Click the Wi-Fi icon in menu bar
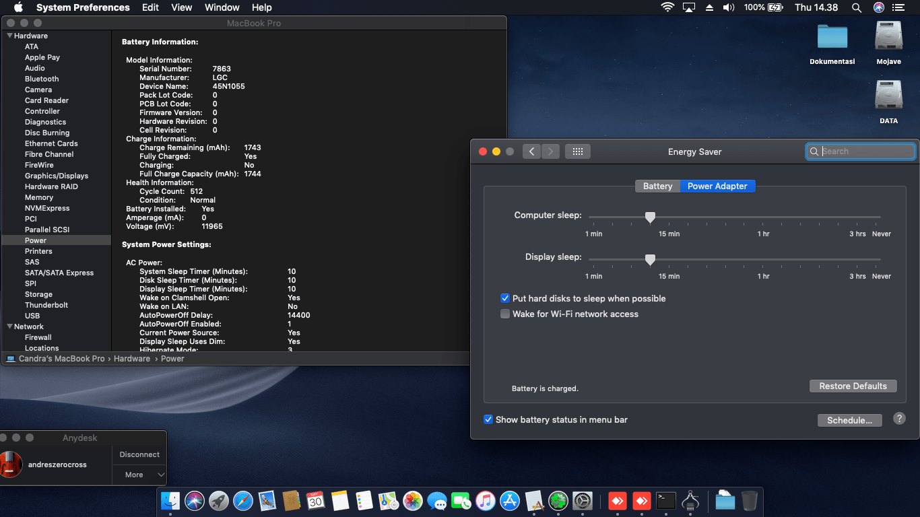 668,7
